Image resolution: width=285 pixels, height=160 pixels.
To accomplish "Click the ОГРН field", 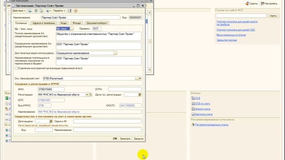I will coord(125,89).
